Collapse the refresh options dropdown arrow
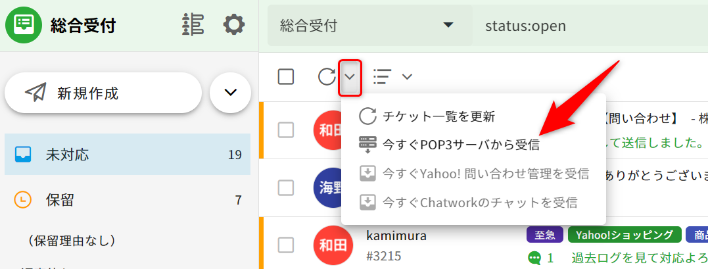This screenshot has width=708, height=269. [350, 77]
